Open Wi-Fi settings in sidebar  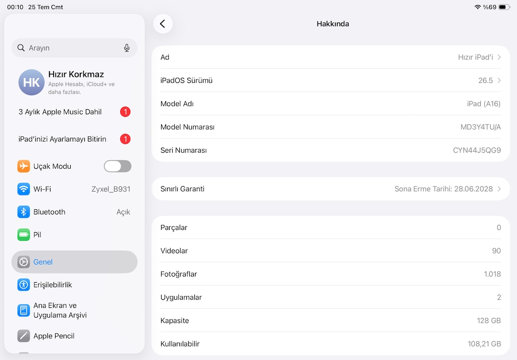point(75,189)
